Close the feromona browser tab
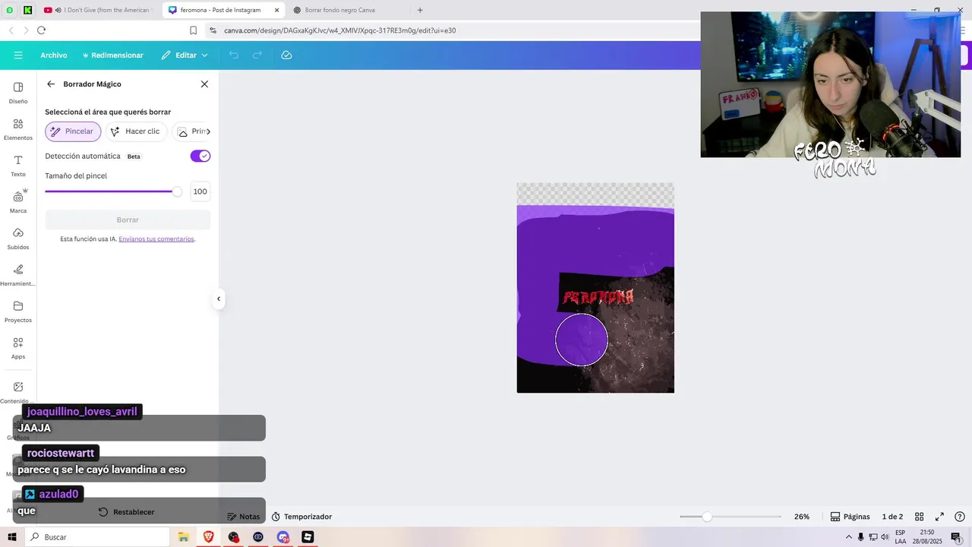The image size is (972, 547). click(275, 10)
